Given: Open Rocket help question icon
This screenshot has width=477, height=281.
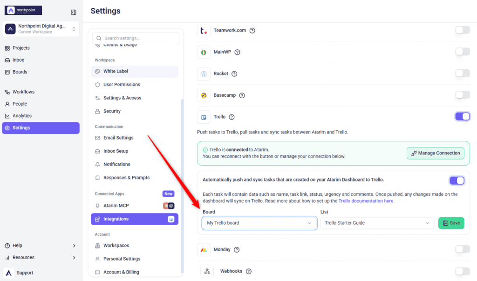Looking at the screenshot, I should click(234, 74).
